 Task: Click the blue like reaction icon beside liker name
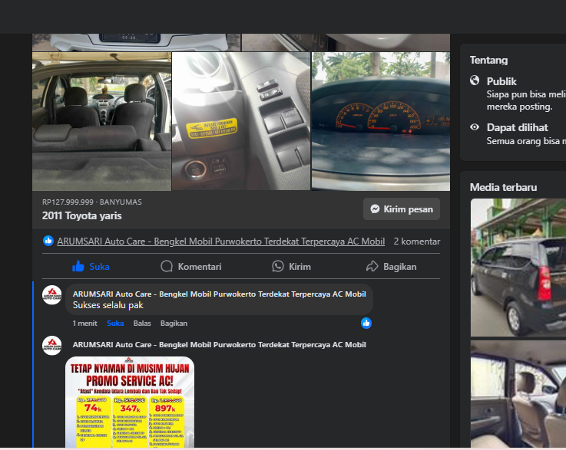coord(48,241)
